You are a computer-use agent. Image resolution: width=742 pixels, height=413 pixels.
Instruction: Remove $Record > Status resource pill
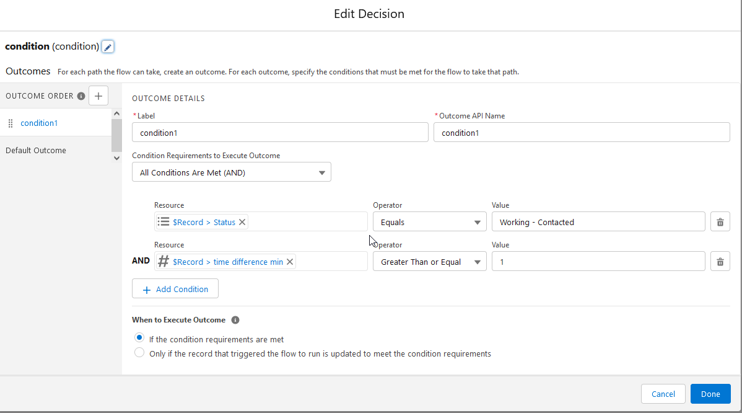242,222
